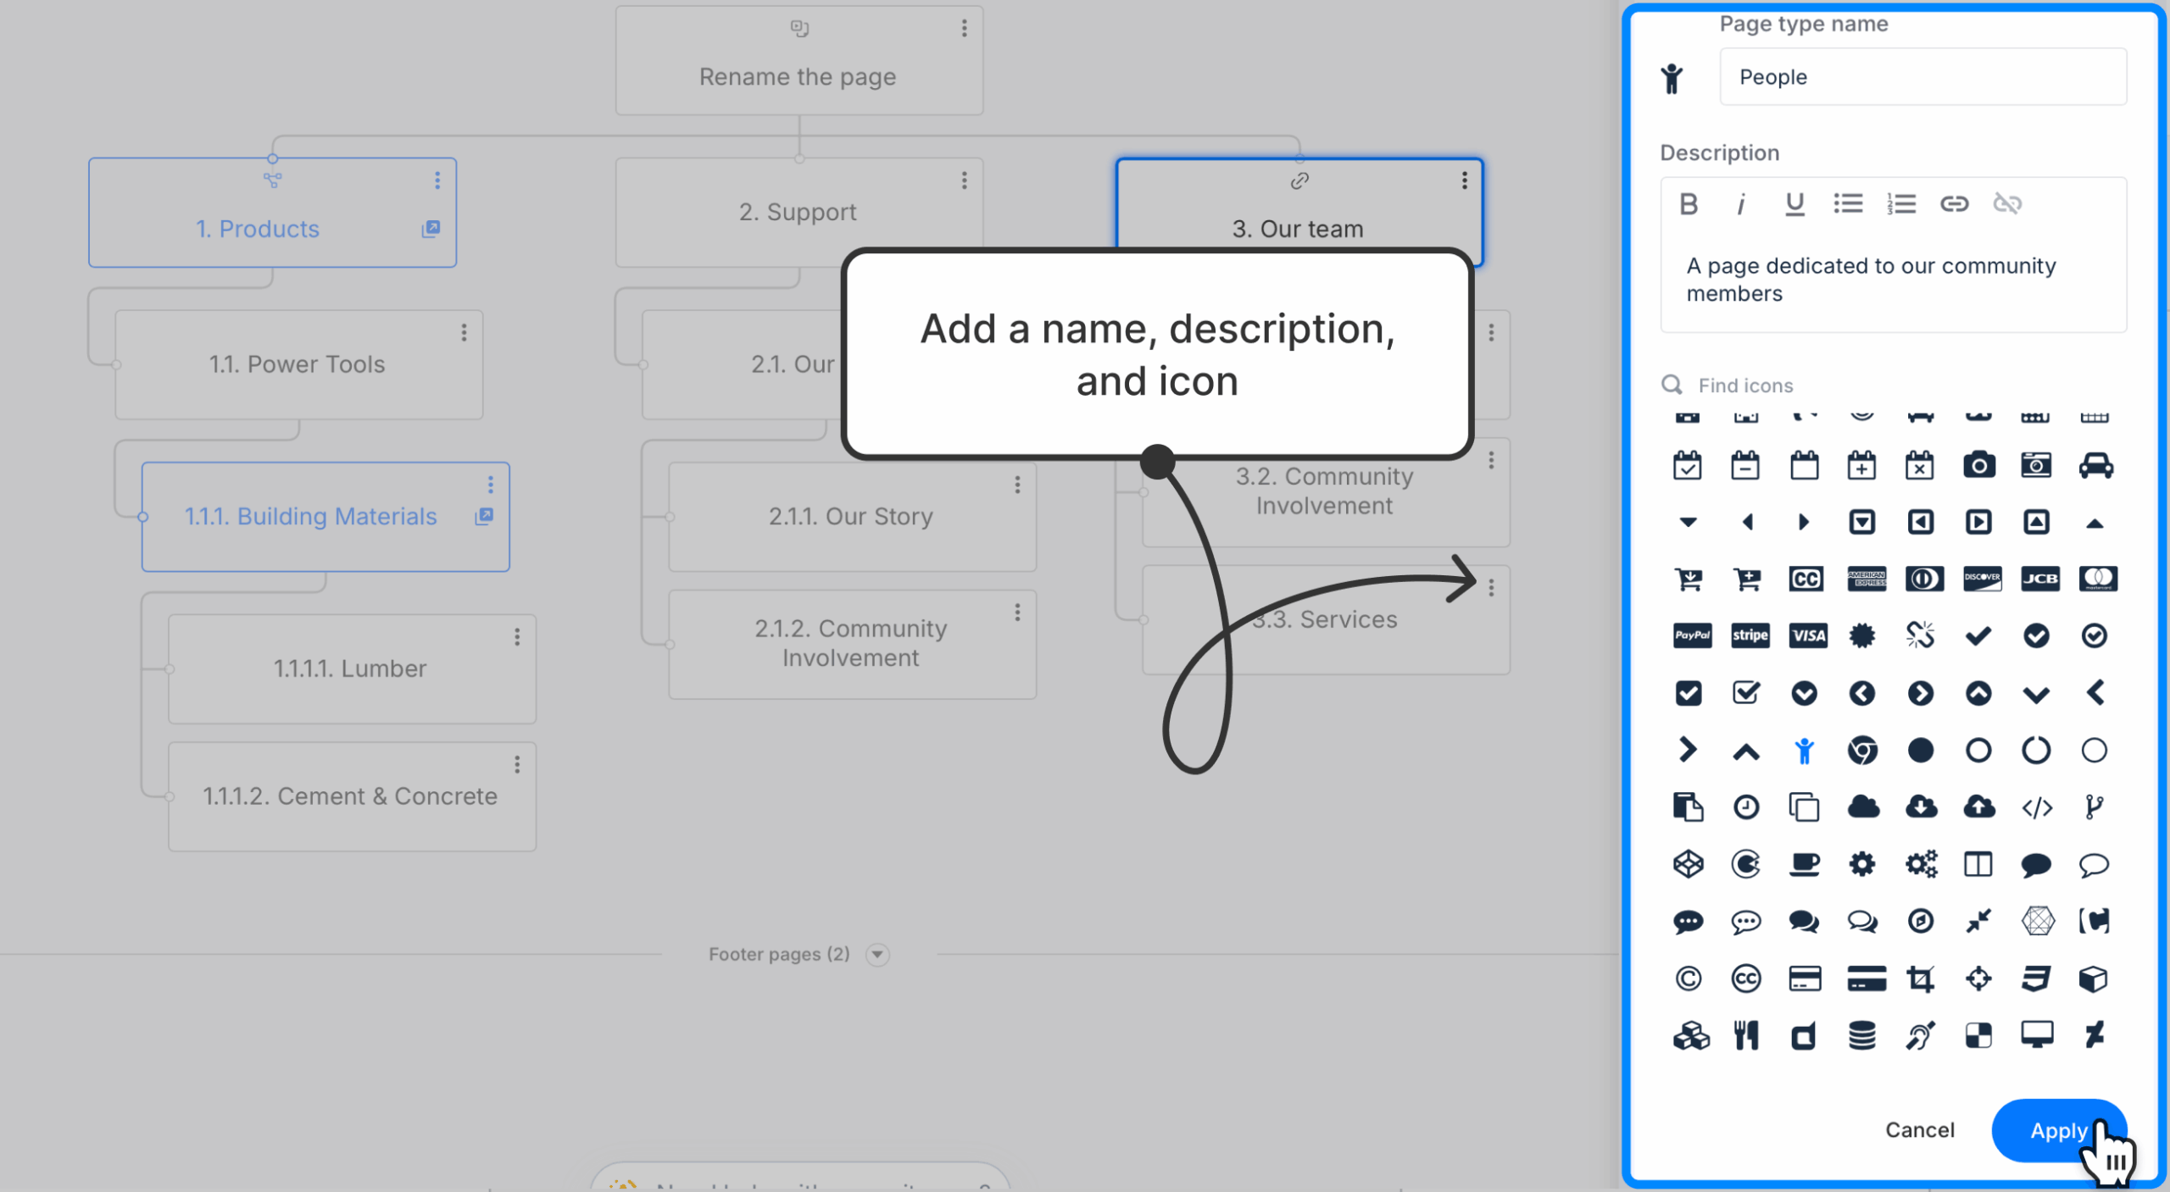The height and width of the screenshot is (1192, 2170).
Task: Pick the PayPal icon
Action: (x=1692, y=635)
